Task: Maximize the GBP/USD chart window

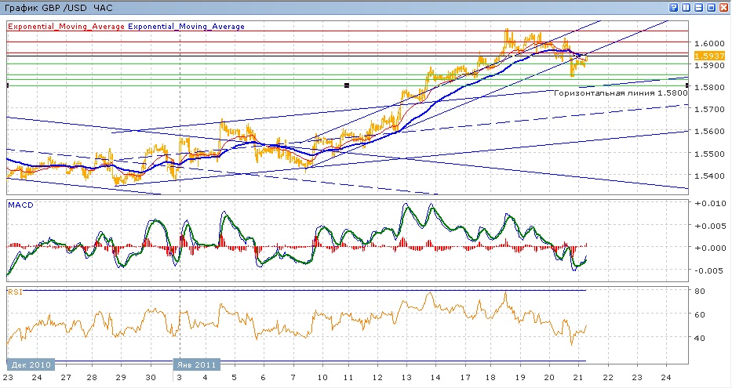Action: [711, 8]
